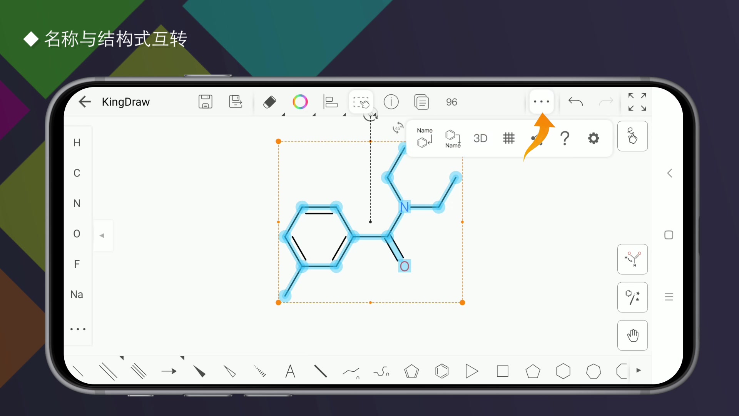The image size is (739, 416).
Task: Open the color wheel picker
Action: click(x=300, y=102)
